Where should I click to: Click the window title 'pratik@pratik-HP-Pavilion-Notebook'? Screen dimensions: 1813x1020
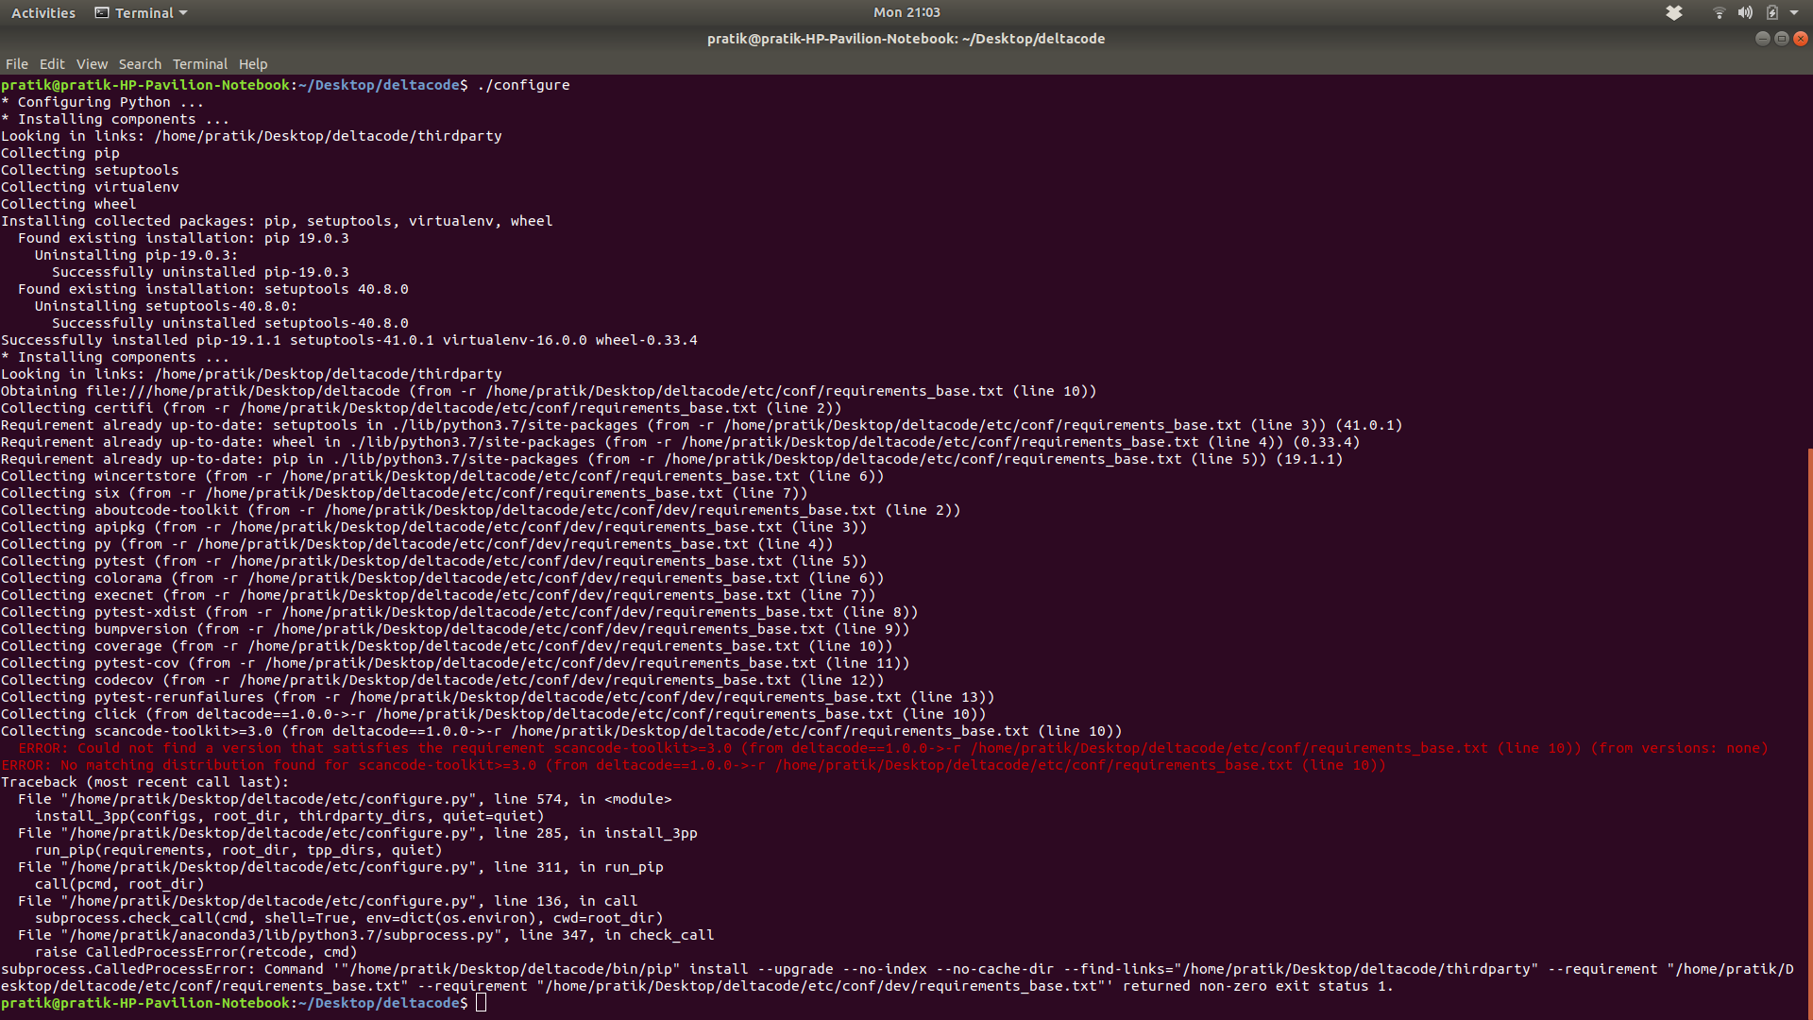coord(906,39)
